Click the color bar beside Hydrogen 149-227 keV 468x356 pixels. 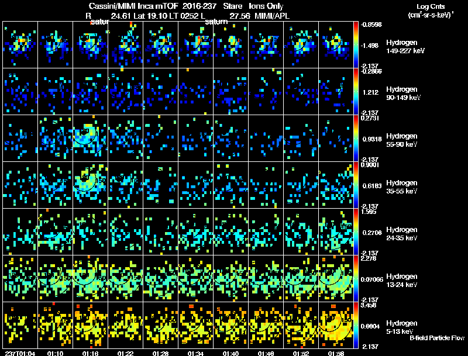click(356, 45)
